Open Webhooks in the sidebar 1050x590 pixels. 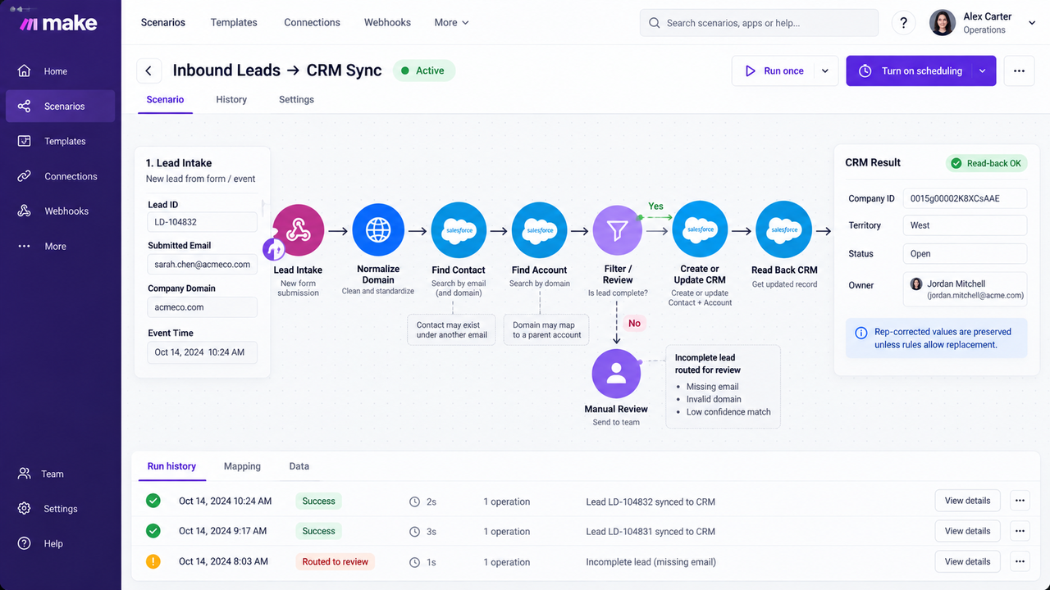click(60, 211)
